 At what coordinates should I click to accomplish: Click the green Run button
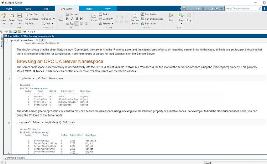pyautogui.click(x=171, y=17)
